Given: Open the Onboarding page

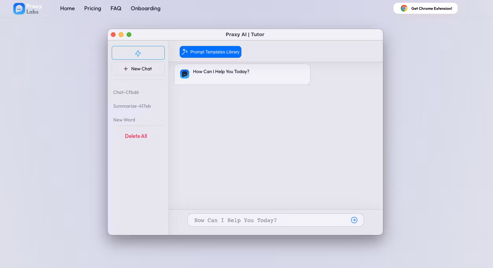Looking at the screenshot, I should pos(145,8).
